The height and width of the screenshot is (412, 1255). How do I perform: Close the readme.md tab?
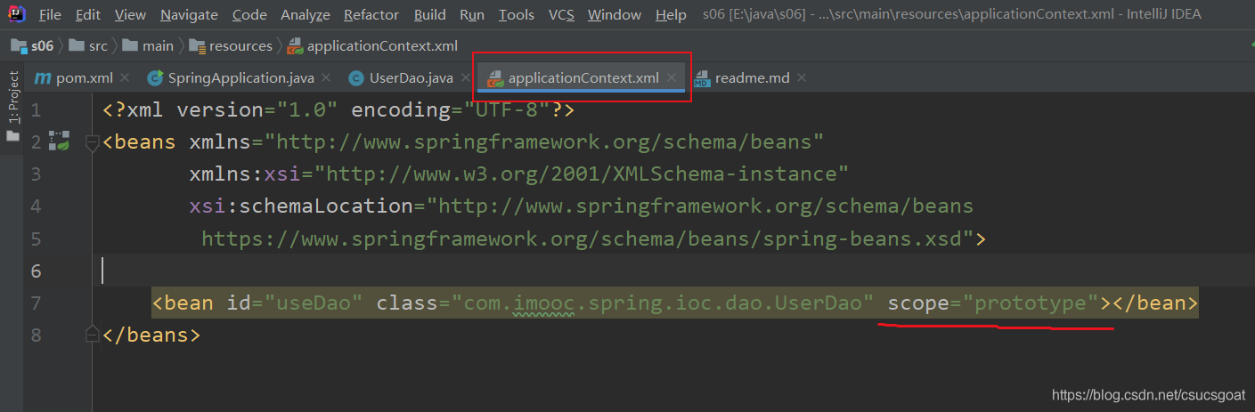[802, 78]
